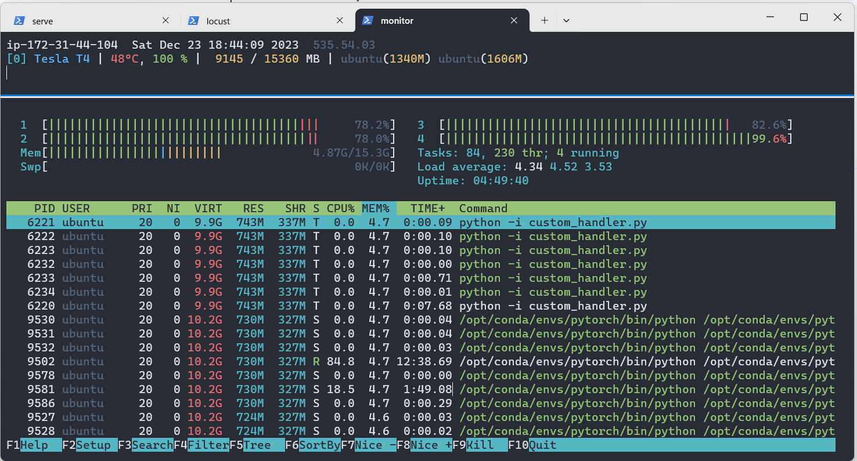Select process row with PID 6223

[421, 250]
